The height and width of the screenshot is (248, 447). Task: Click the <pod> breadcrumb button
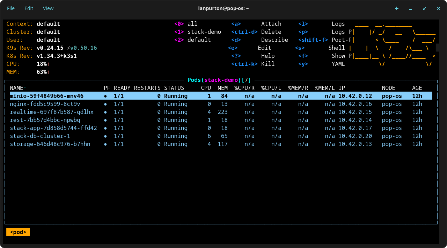[18, 232]
